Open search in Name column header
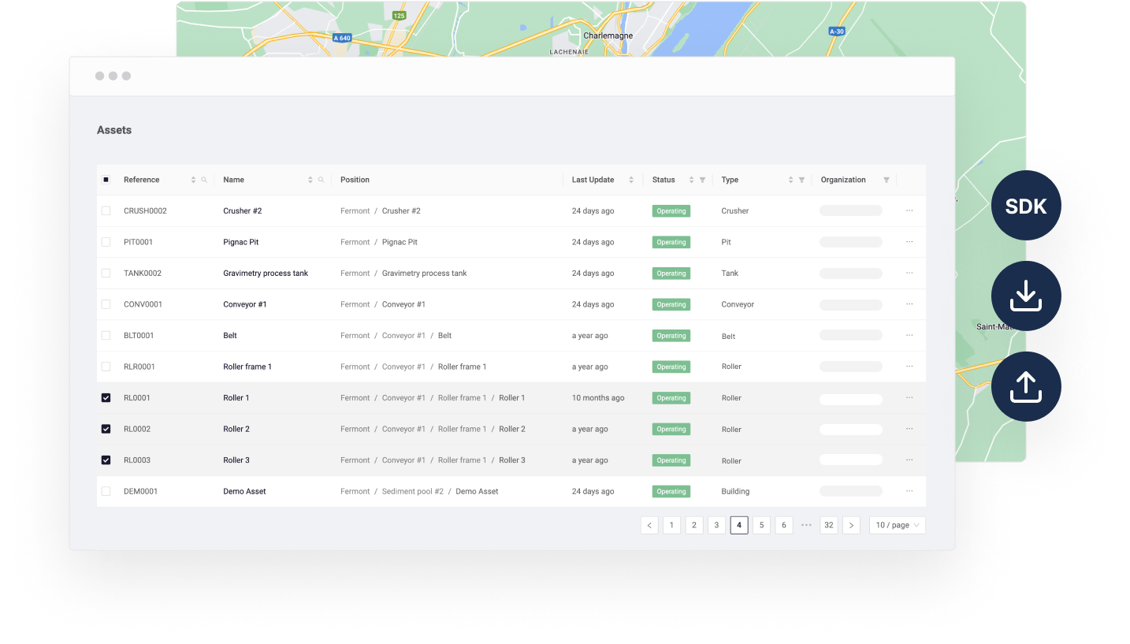The height and width of the screenshot is (644, 1130). (x=321, y=180)
